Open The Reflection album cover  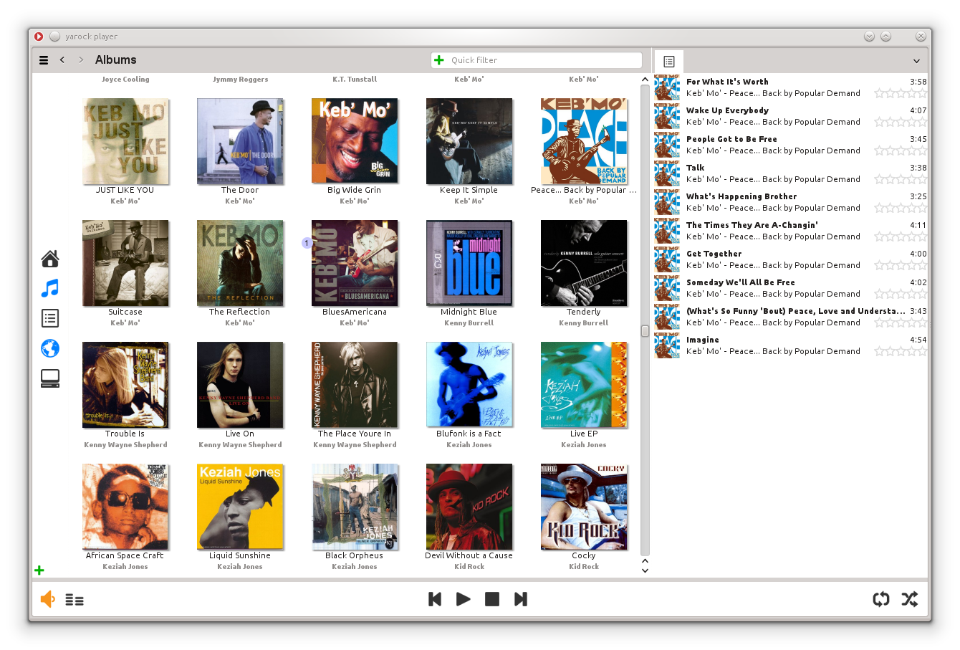click(x=240, y=263)
